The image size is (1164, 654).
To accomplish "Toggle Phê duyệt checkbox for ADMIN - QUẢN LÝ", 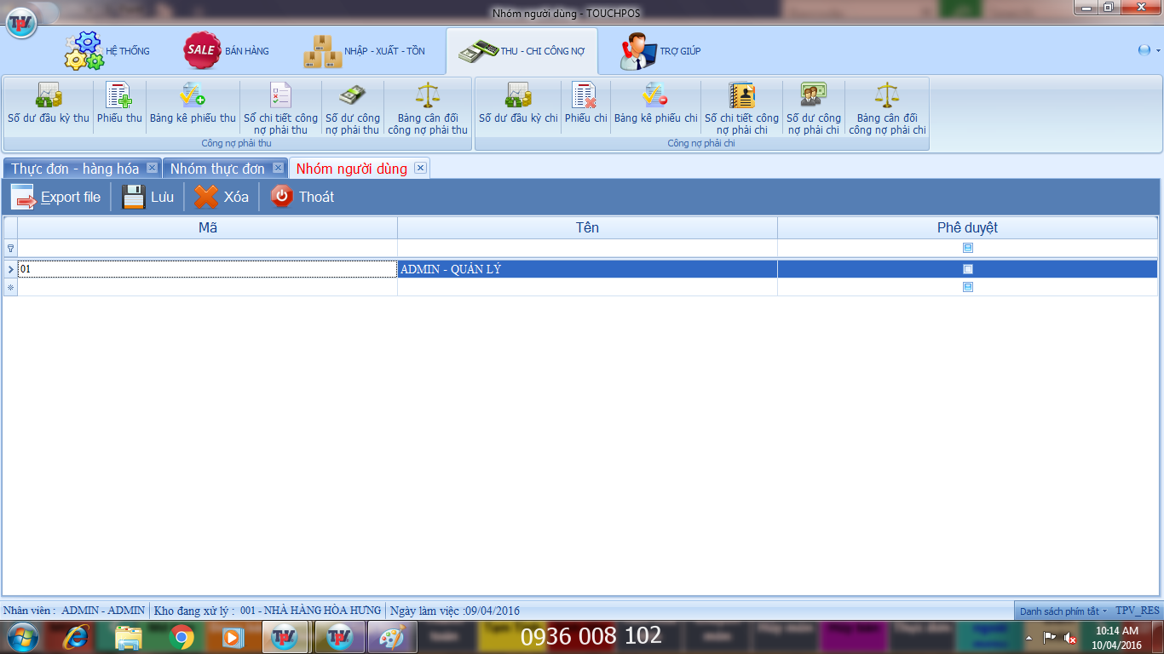I will tap(968, 269).
